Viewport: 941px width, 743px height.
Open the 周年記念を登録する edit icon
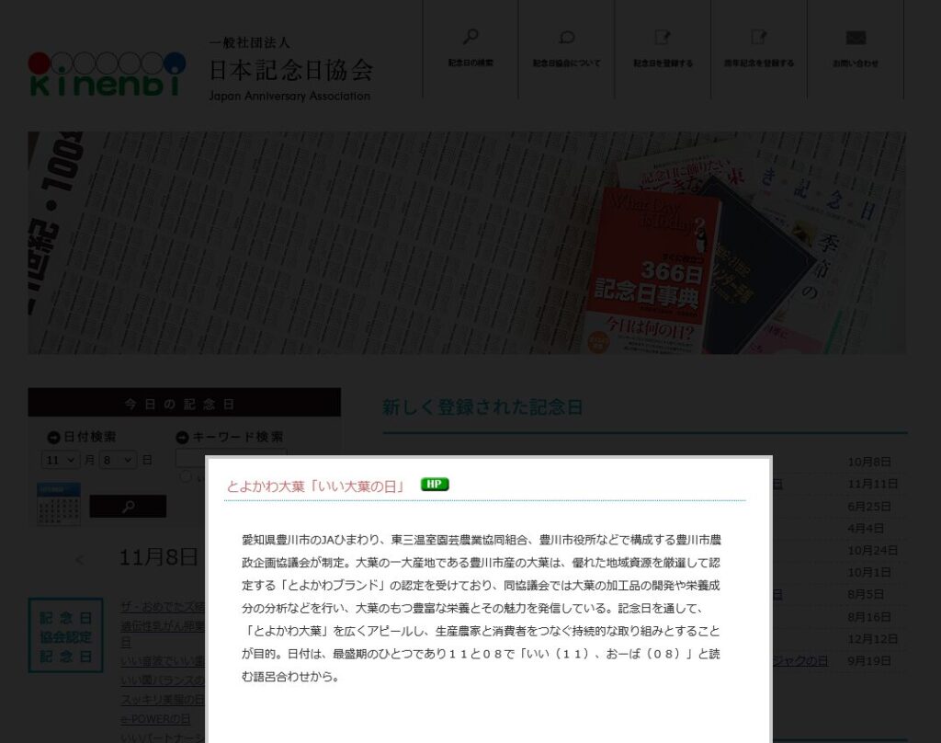pos(758,38)
